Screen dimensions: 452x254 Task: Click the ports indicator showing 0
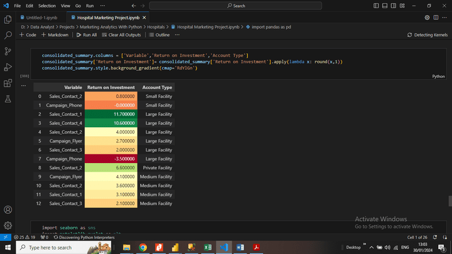coord(45,237)
